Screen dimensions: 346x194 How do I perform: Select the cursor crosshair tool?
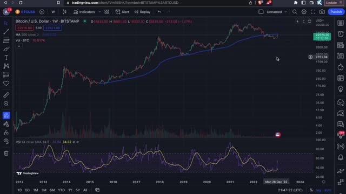pos(6,23)
